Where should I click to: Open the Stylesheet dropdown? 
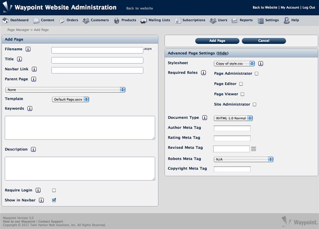click(234, 63)
